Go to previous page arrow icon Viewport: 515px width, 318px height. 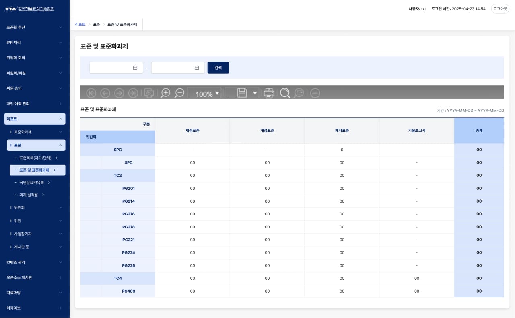tap(105, 93)
